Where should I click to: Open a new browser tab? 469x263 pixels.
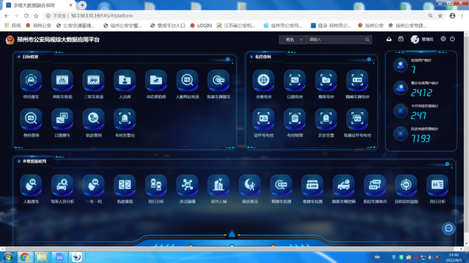pyautogui.click(x=82, y=5)
